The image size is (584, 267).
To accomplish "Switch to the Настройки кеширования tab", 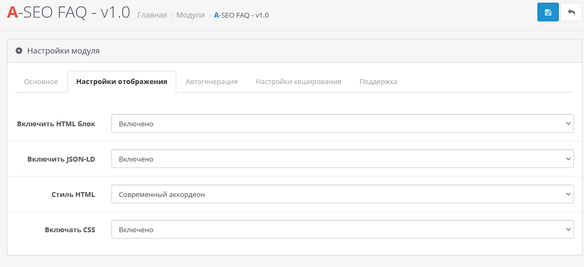I will 298,81.
